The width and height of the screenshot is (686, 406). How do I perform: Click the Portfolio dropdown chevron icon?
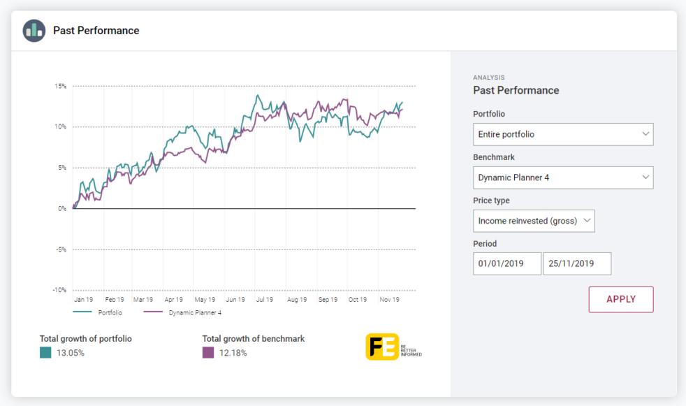click(646, 134)
